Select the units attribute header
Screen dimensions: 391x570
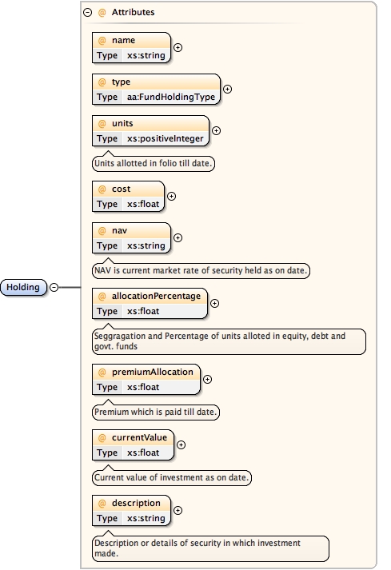point(150,123)
